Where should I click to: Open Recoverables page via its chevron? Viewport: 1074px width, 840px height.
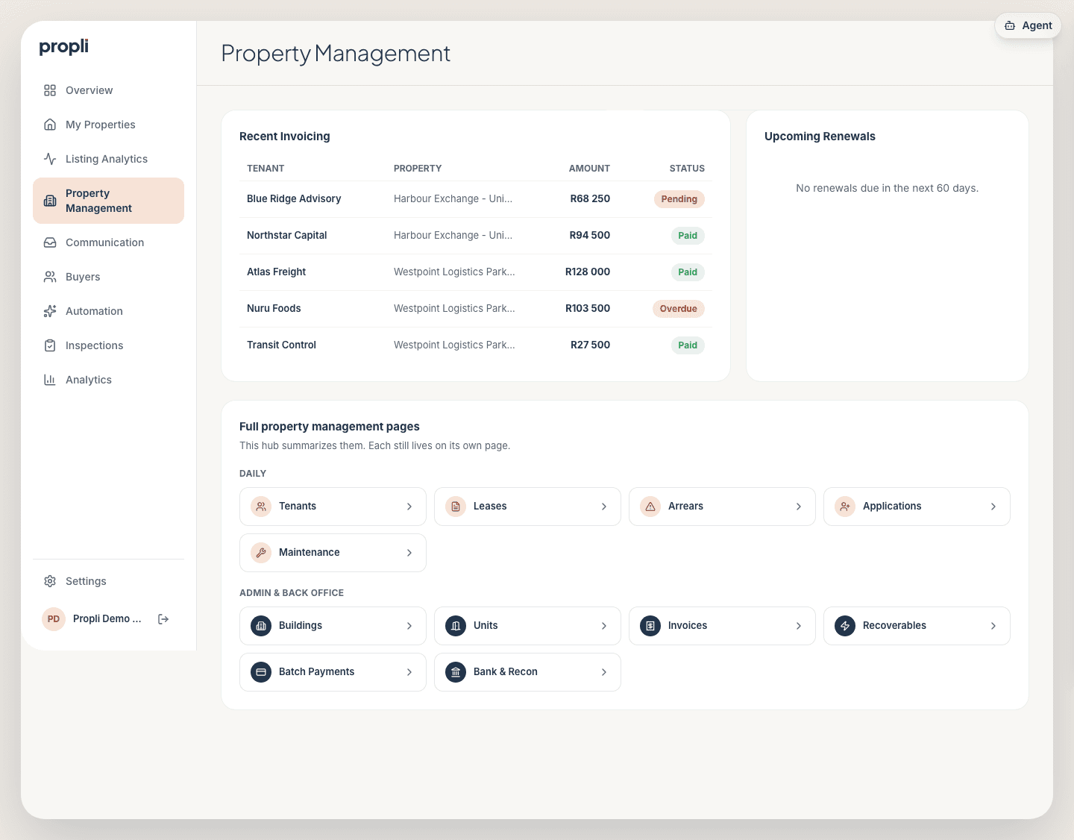click(993, 626)
